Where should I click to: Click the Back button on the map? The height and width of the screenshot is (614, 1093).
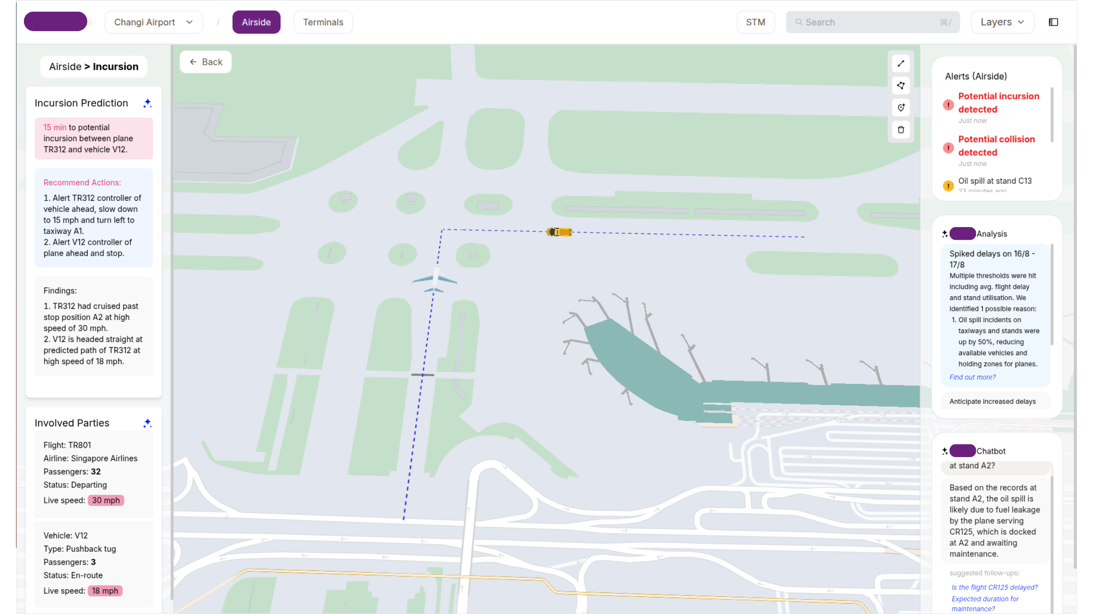[x=205, y=62]
